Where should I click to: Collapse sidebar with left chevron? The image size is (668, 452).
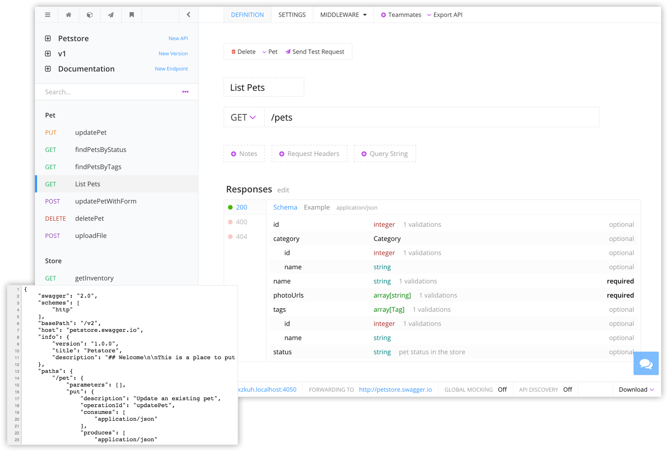pos(188,15)
